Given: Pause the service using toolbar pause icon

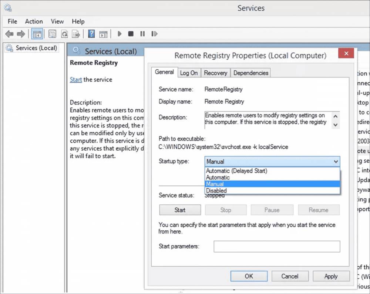Looking at the screenshot, I should point(142,34).
